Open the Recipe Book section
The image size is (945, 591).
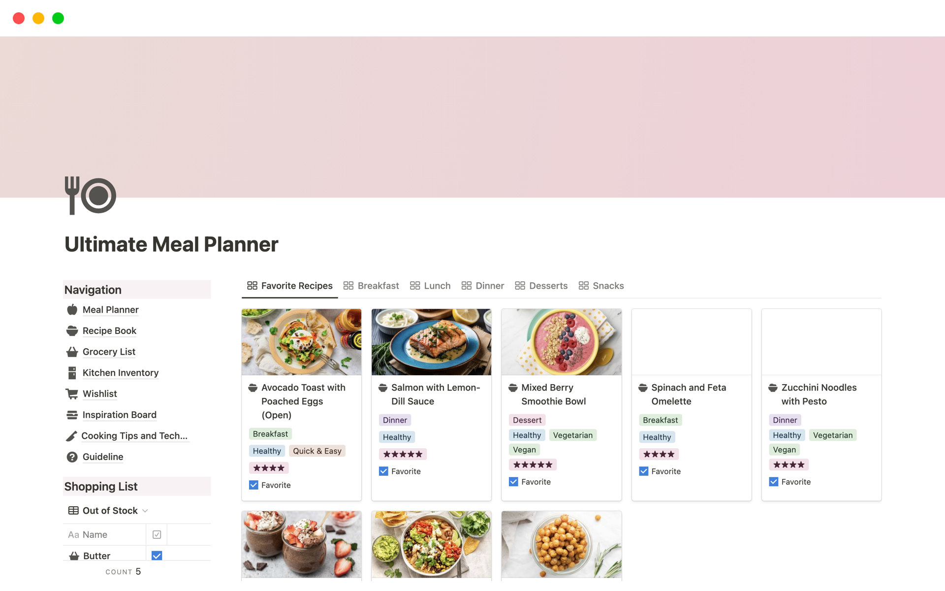(x=108, y=330)
